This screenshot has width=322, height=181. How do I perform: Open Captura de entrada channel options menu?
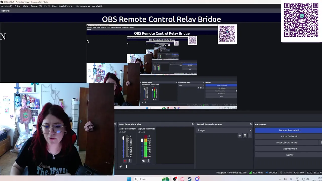(x=148, y=161)
